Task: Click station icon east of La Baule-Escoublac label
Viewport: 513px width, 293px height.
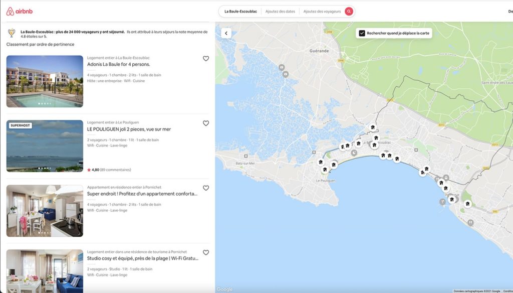Action: click(416, 150)
